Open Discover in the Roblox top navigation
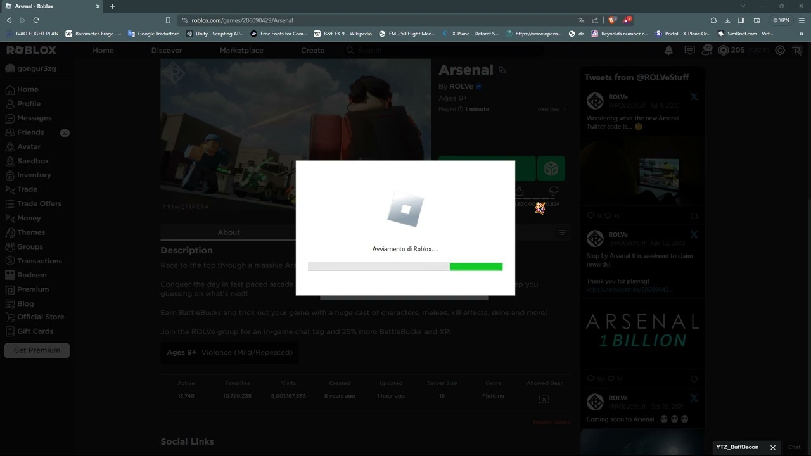The image size is (811, 456). click(x=167, y=50)
